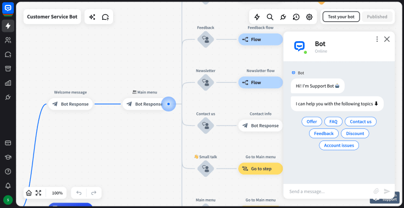Select the Newsletter user input diamond

[206, 82]
